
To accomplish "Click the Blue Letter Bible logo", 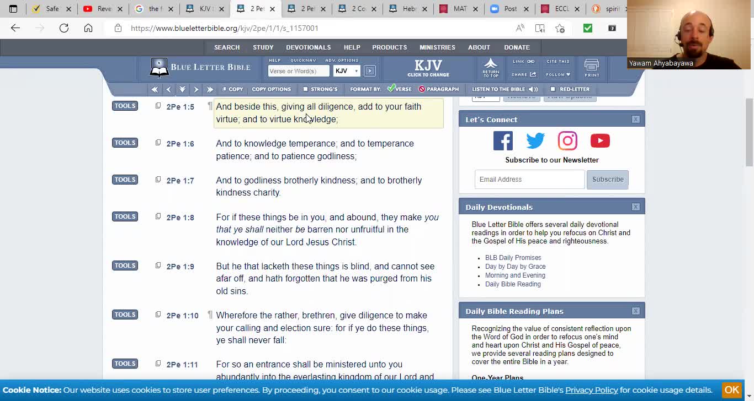I will [x=200, y=68].
